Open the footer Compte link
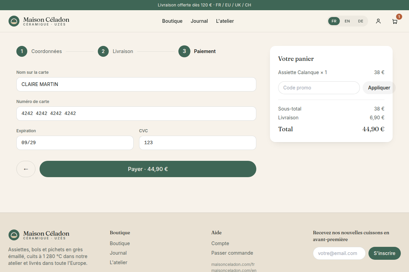 (220, 243)
